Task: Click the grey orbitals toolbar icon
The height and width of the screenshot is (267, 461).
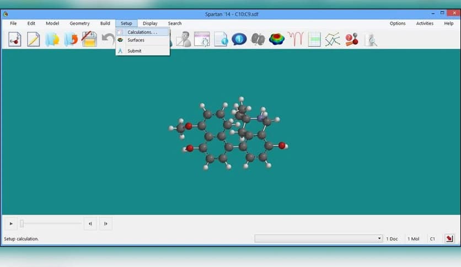Action: click(258, 39)
